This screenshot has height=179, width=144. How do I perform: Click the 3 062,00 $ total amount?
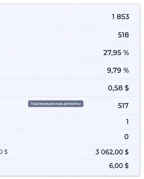112,152
